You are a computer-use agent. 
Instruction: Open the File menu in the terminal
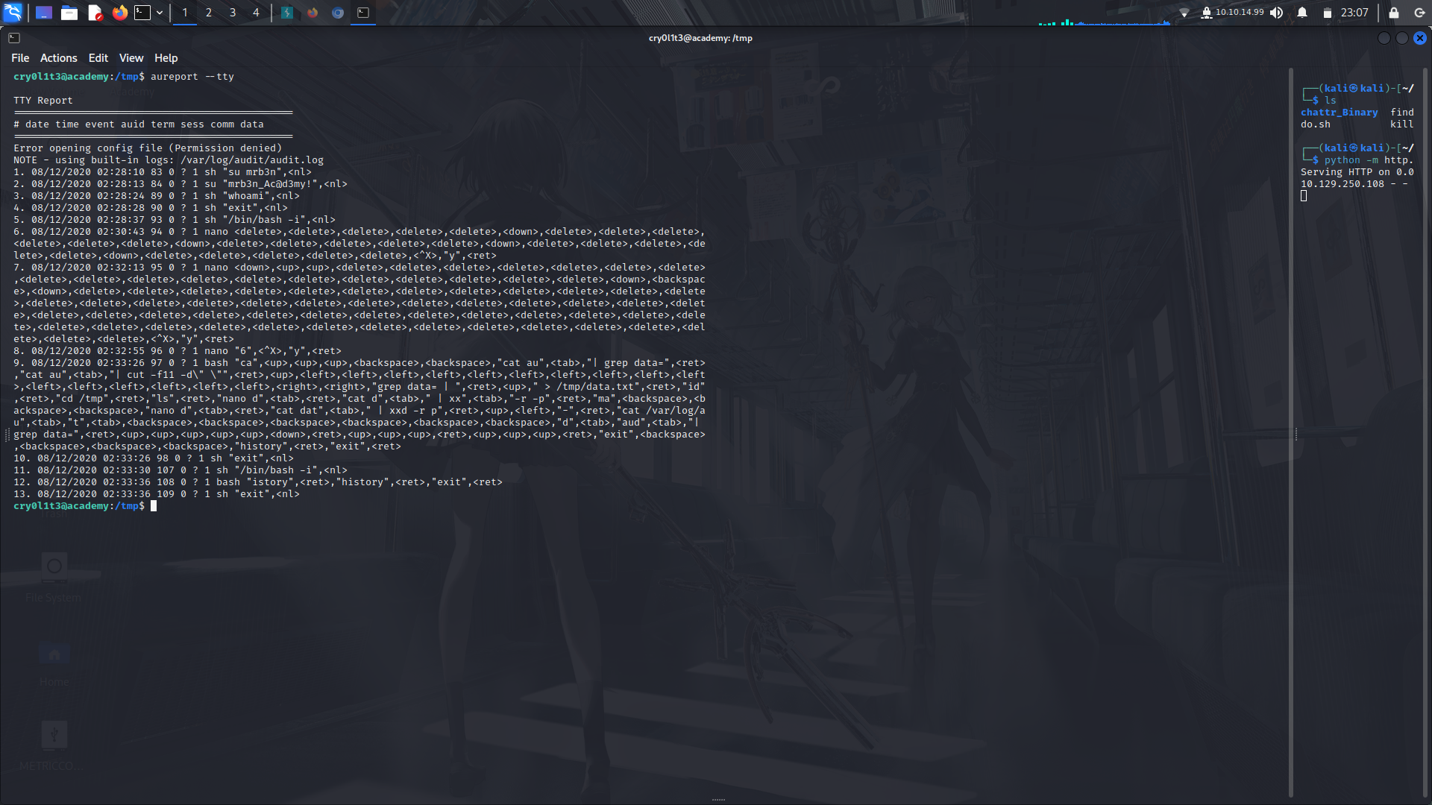pyautogui.click(x=20, y=57)
